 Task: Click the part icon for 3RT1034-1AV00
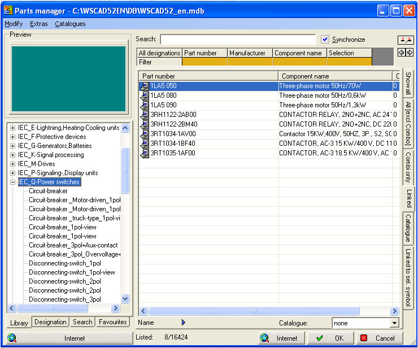145,134
